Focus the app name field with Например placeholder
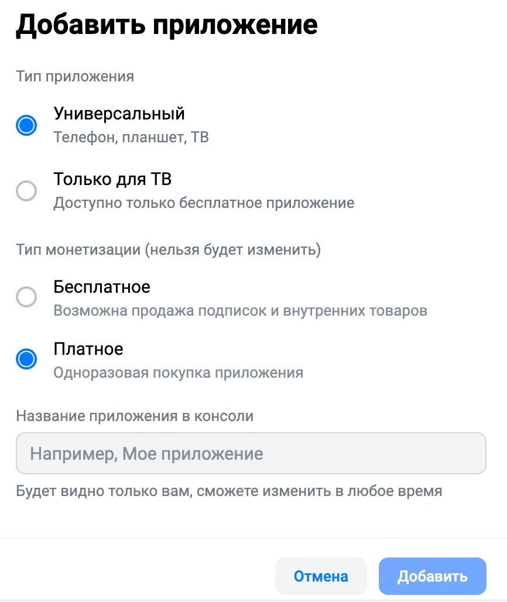Viewport: 507px width, 602px height. pyautogui.click(x=251, y=453)
